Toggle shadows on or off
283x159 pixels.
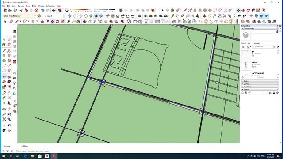tap(67, 11)
